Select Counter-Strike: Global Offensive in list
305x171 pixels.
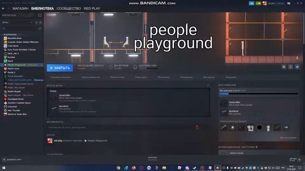point(23,42)
